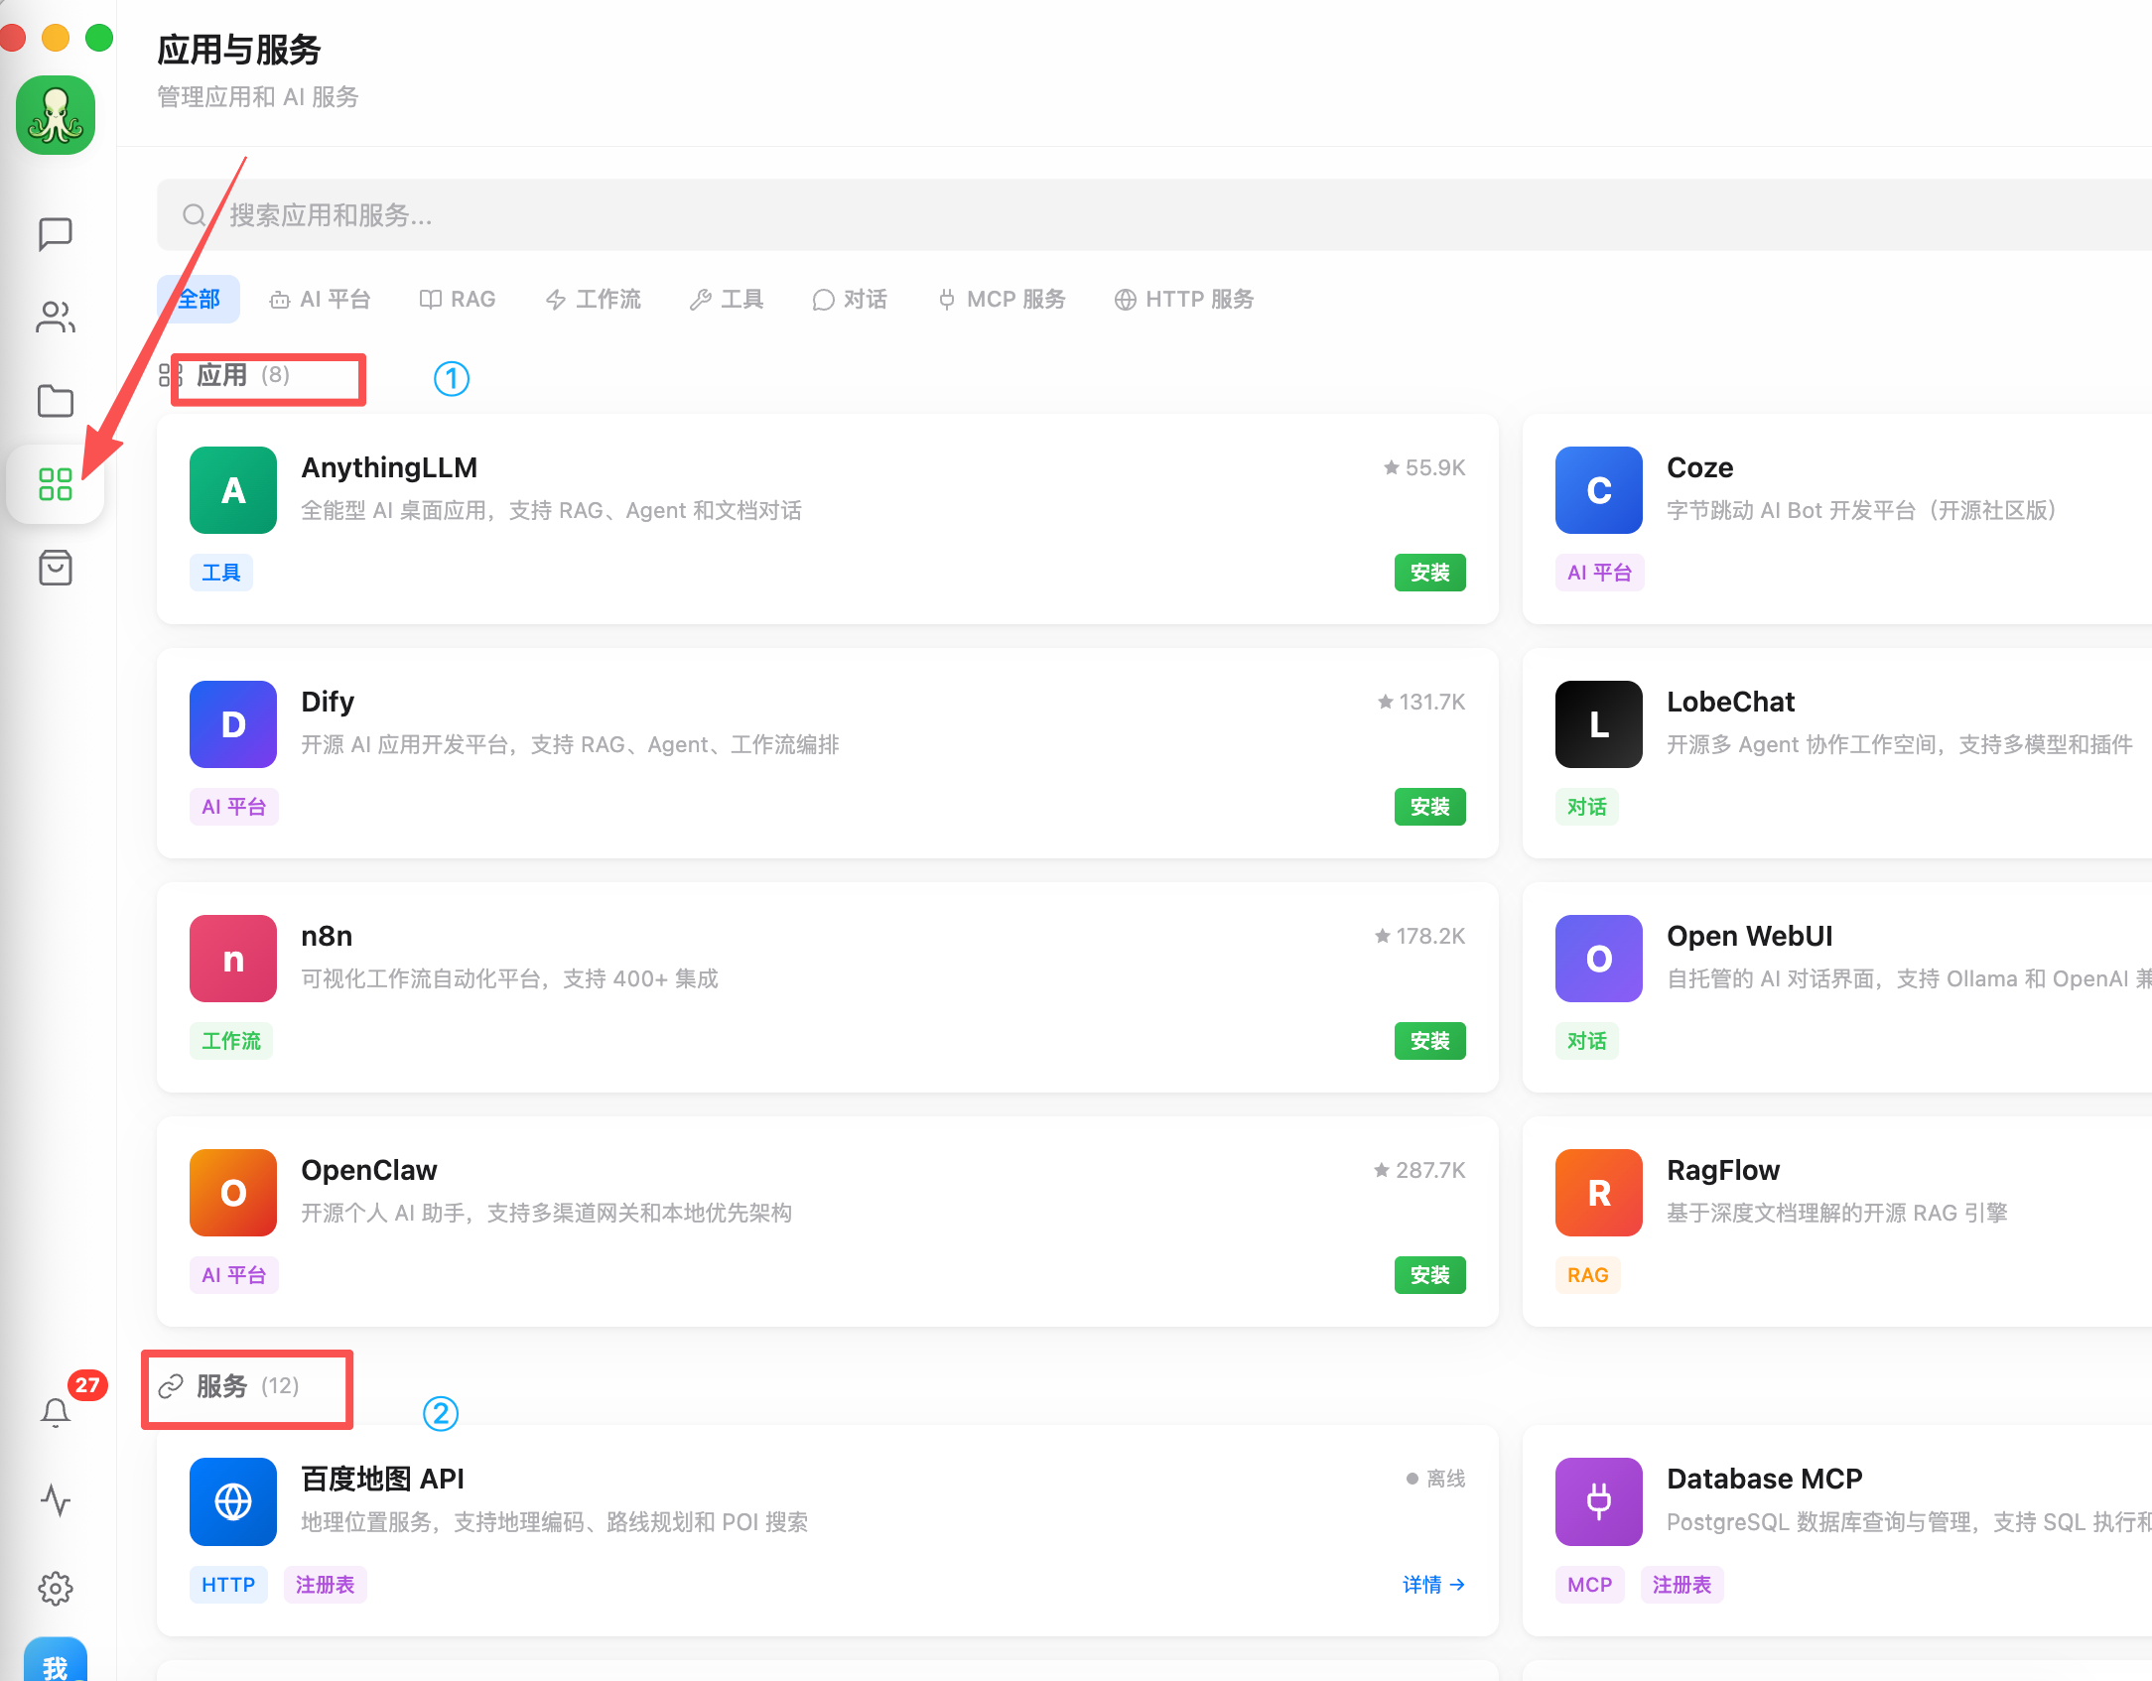Open the settings gear icon

point(56,1588)
